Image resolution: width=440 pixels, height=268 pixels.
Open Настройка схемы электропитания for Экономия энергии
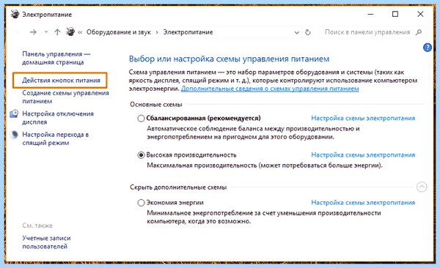click(363, 203)
